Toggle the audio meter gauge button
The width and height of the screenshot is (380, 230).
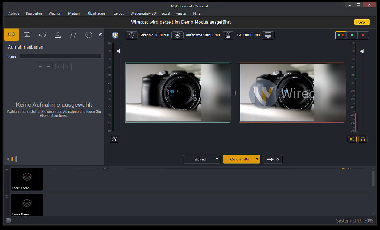(114, 139)
